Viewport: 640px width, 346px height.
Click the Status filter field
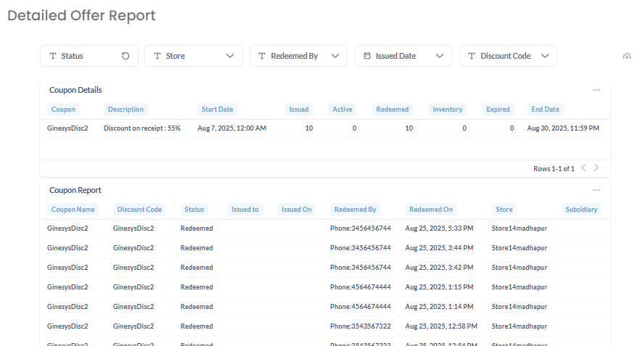(80, 56)
